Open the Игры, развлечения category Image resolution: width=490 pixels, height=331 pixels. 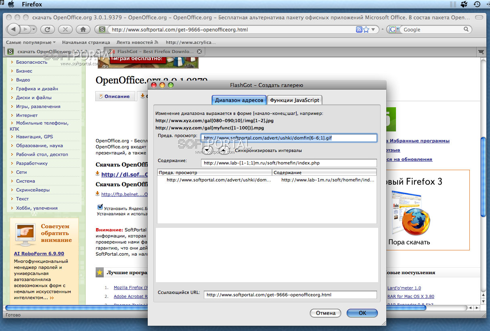point(38,106)
